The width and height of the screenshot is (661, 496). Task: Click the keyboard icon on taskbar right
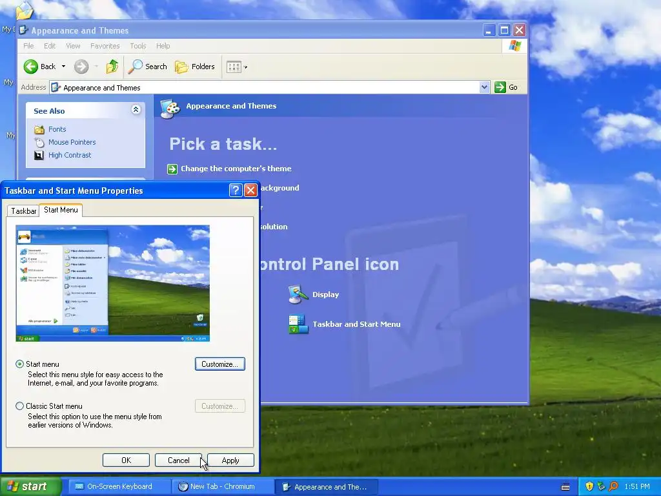pyautogui.click(x=565, y=487)
